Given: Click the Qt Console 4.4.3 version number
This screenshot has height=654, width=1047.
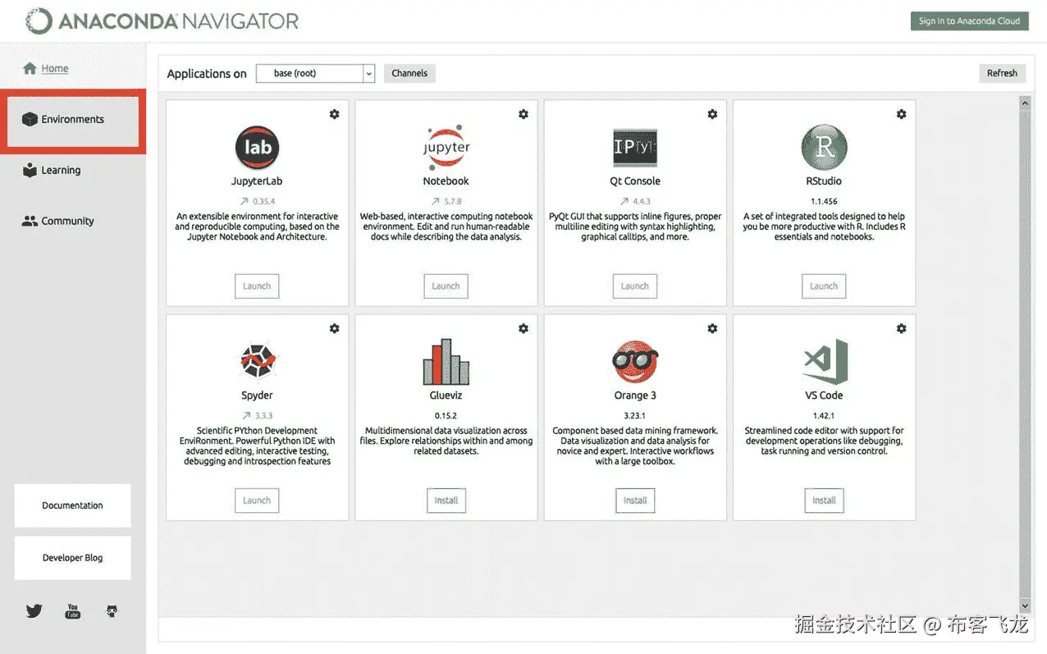Looking at the screenshot, I should pos(642,201).
